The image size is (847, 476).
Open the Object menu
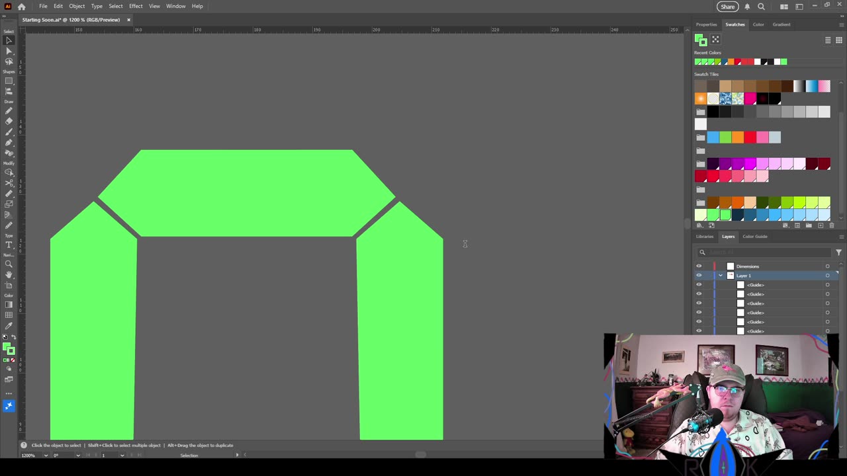point(77,7)
